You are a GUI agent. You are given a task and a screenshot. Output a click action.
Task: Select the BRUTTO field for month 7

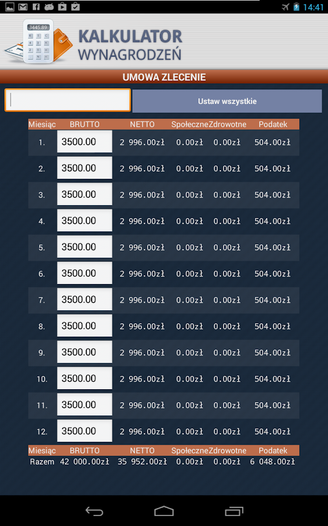pyautogui.click(x=85, y=299)
